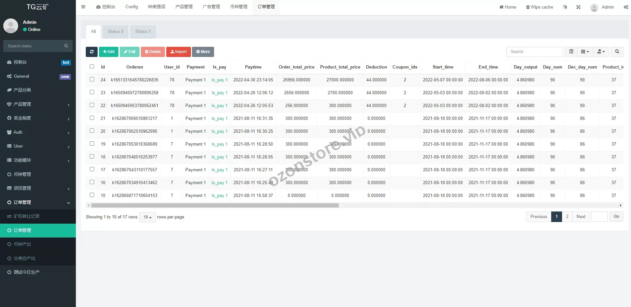Click the Wipe cache icon
Image resolution: width=631 pixels, height=307 pixels.
[539, 7]
